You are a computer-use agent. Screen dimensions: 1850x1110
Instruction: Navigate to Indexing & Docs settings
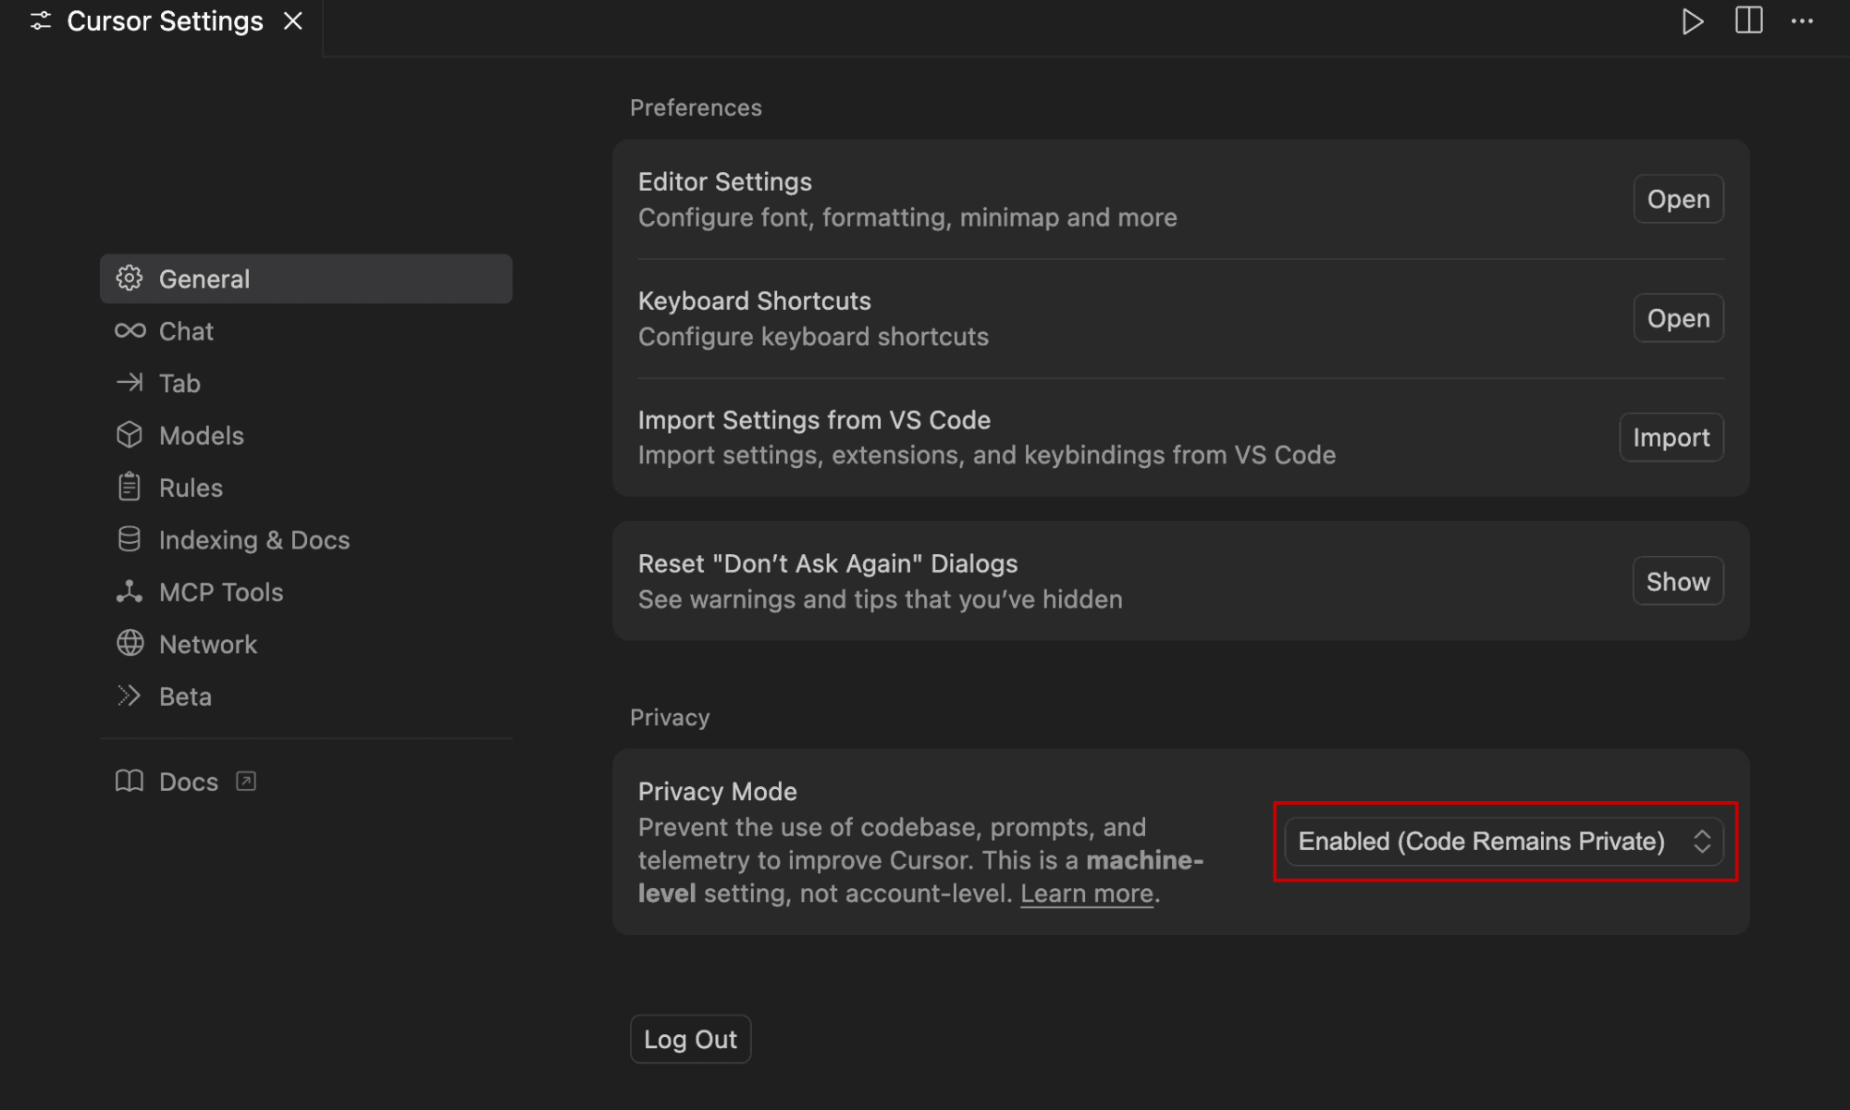tap(306, 539)
